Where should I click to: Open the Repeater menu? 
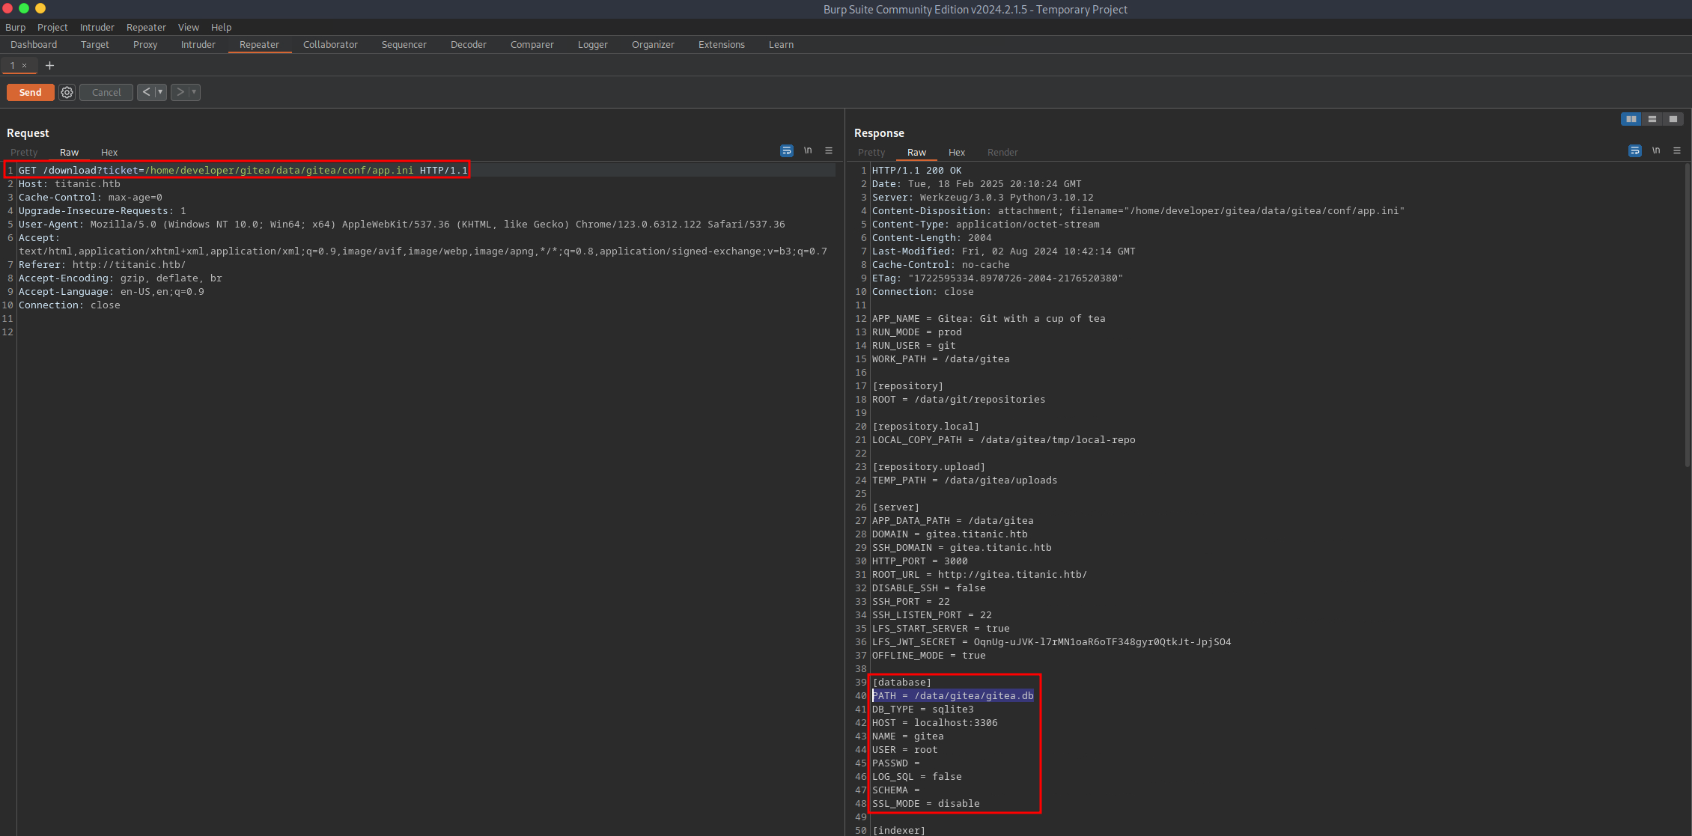point(146,27)
